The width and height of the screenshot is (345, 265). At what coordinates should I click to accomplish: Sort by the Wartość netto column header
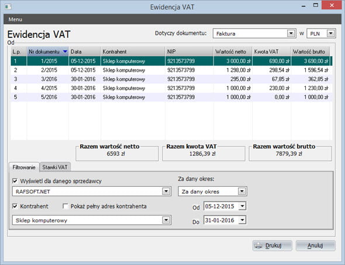click(233, 51)
